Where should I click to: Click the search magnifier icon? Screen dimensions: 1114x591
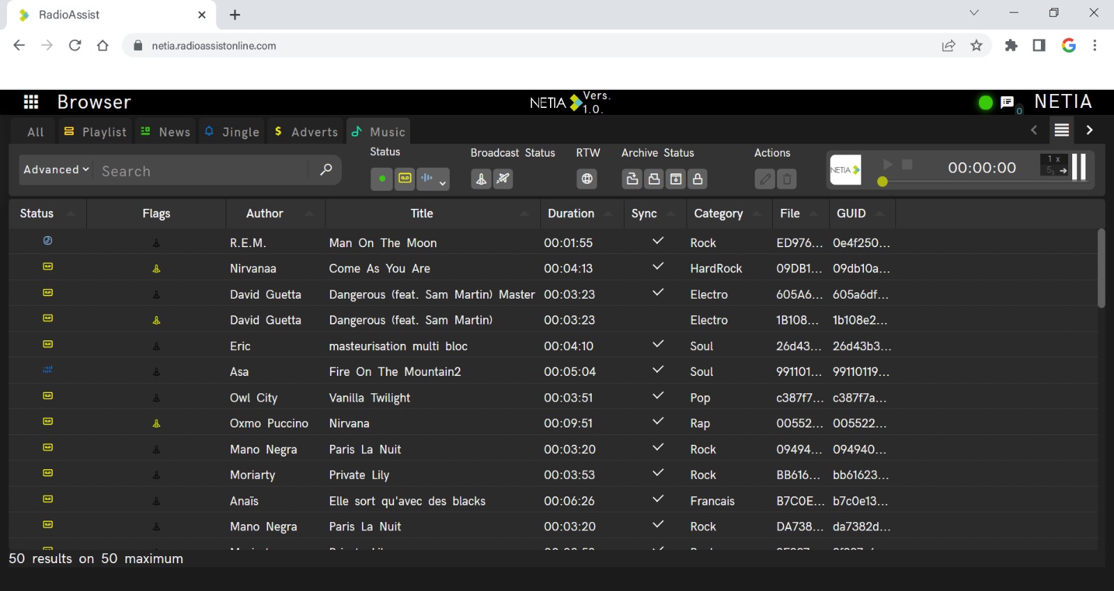click(x=325, y=170)
